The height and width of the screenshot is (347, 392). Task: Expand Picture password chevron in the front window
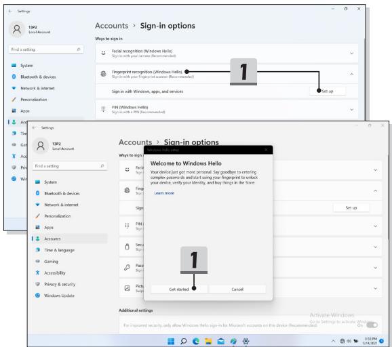pos(375,288)
